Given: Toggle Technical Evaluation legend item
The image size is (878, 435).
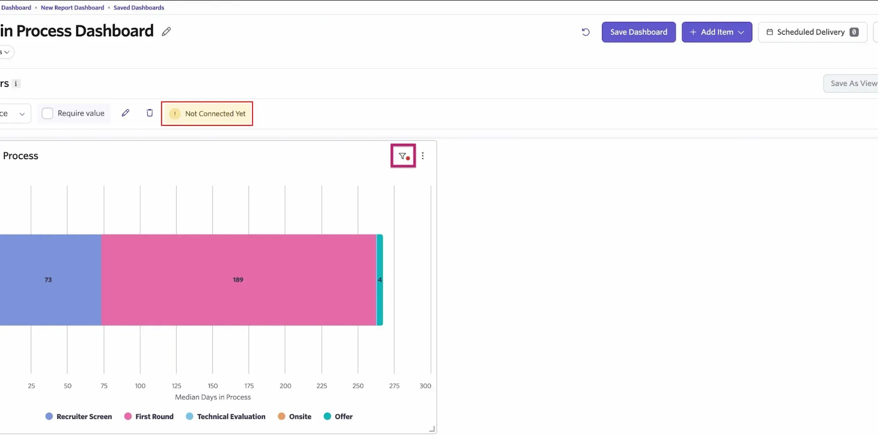Looking at the screenshot, I should click(226, 417).
